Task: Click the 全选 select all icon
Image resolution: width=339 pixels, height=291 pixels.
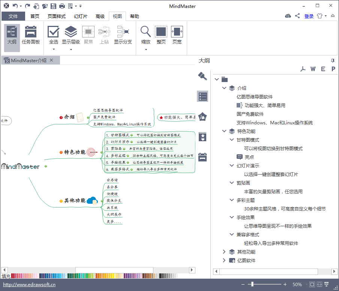Action: click(53, 32)
